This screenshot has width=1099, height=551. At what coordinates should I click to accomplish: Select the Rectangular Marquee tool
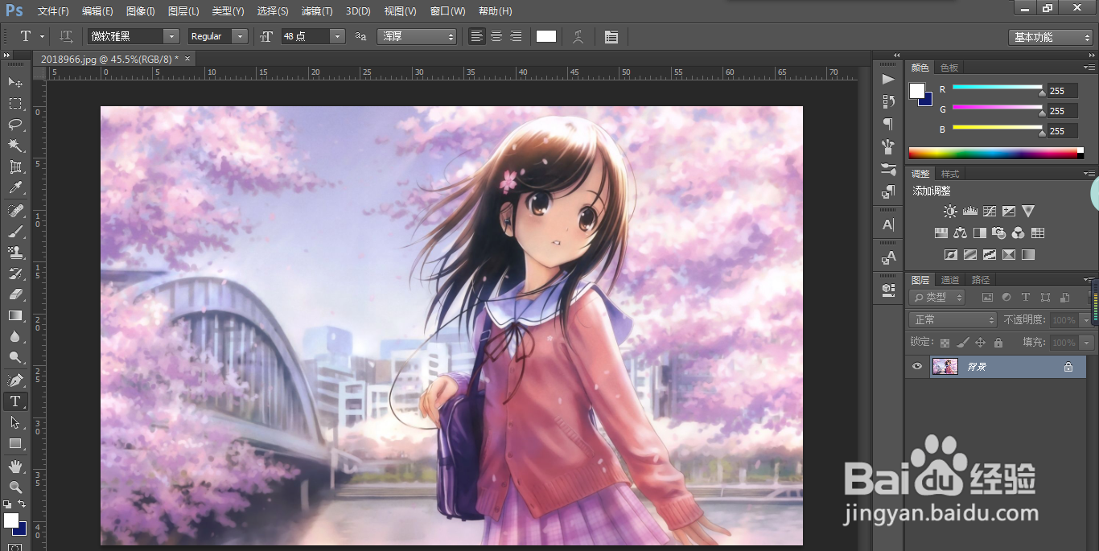(15, 104)
